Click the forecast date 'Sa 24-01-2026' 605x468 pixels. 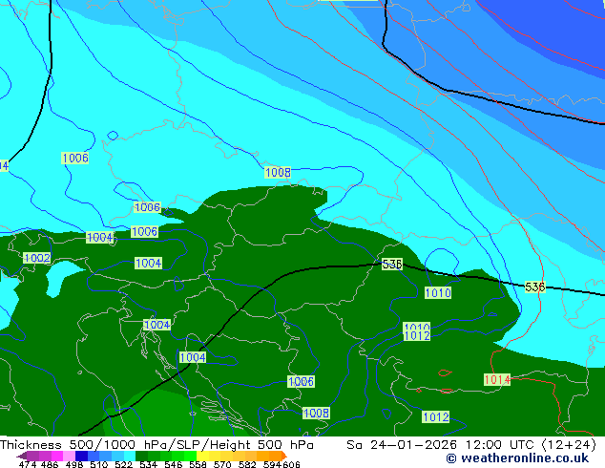pos(402,445)
